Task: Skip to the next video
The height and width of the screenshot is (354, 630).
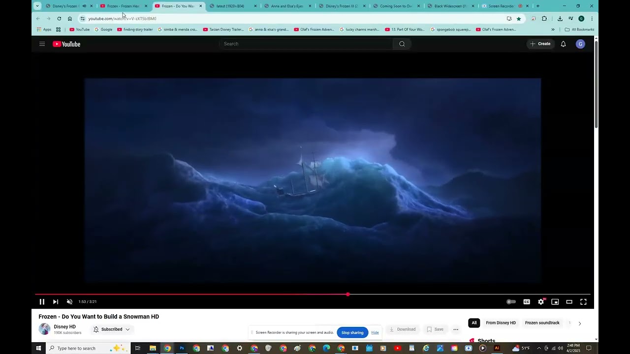Action: click(x=56, y=302)
